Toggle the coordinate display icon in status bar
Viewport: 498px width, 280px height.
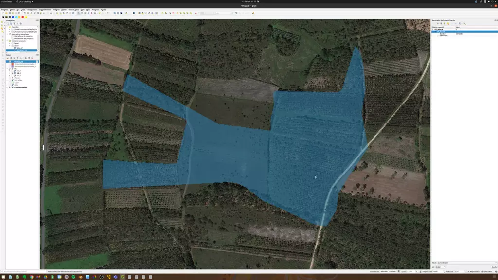coord(399,271)
